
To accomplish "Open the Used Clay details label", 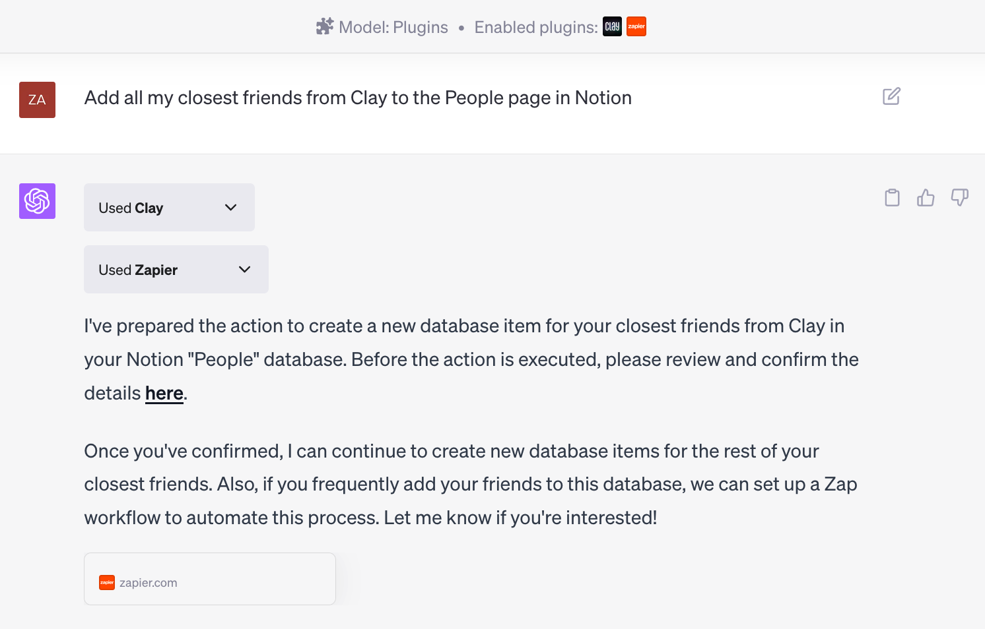I will pos(131,208).
